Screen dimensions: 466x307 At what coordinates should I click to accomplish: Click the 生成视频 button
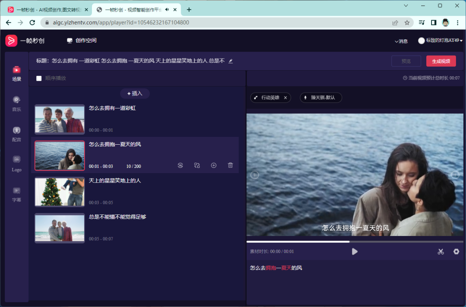(441, 61)
